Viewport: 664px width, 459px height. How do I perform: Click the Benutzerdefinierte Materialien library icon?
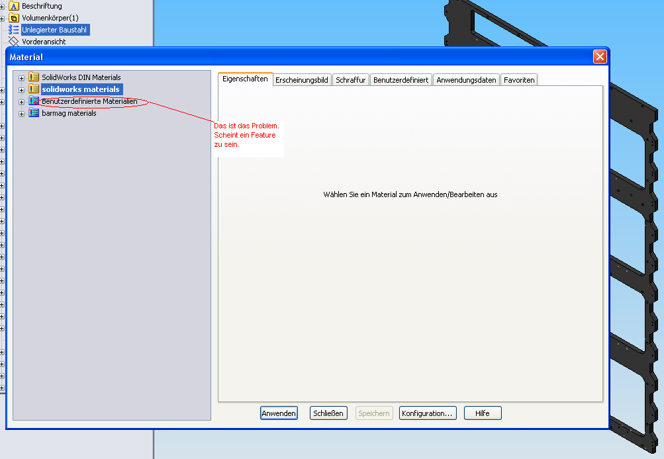[x=34, y=101]
